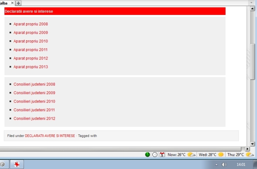Open Aparat propriu 2013 link
This screenshot has width=257, height=169.
31,67
